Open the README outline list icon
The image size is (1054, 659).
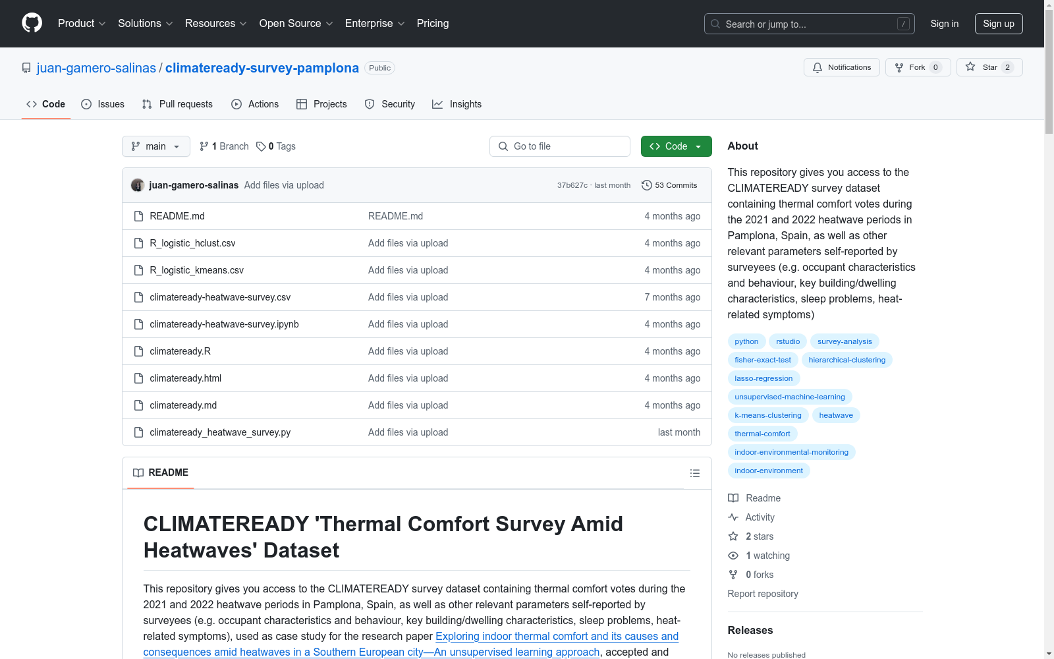(694, 473)
